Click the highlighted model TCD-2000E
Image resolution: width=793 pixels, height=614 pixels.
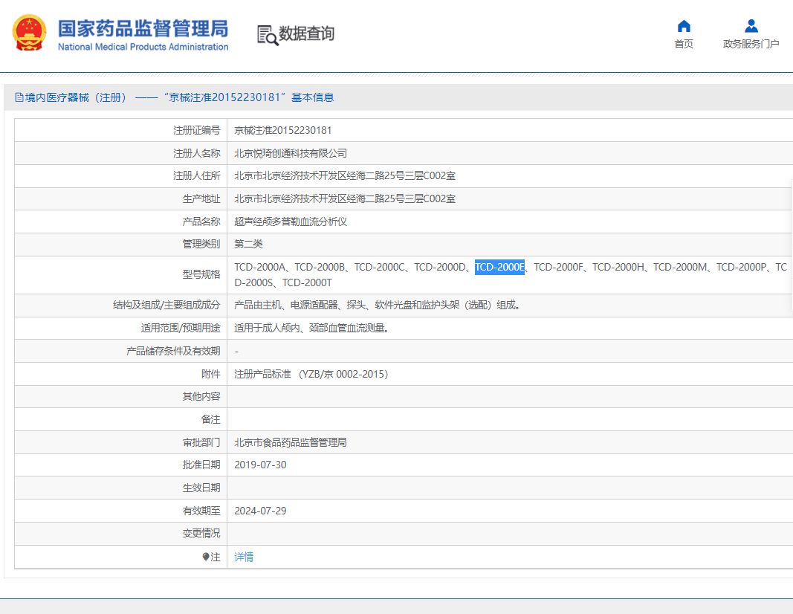(499, 267)
